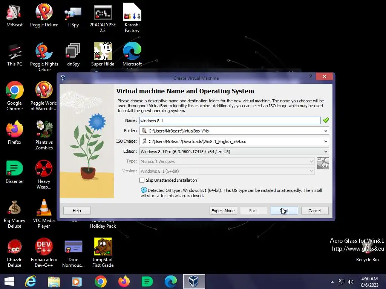
Task: Click the grayed Back button
Action: click(254, 211)
